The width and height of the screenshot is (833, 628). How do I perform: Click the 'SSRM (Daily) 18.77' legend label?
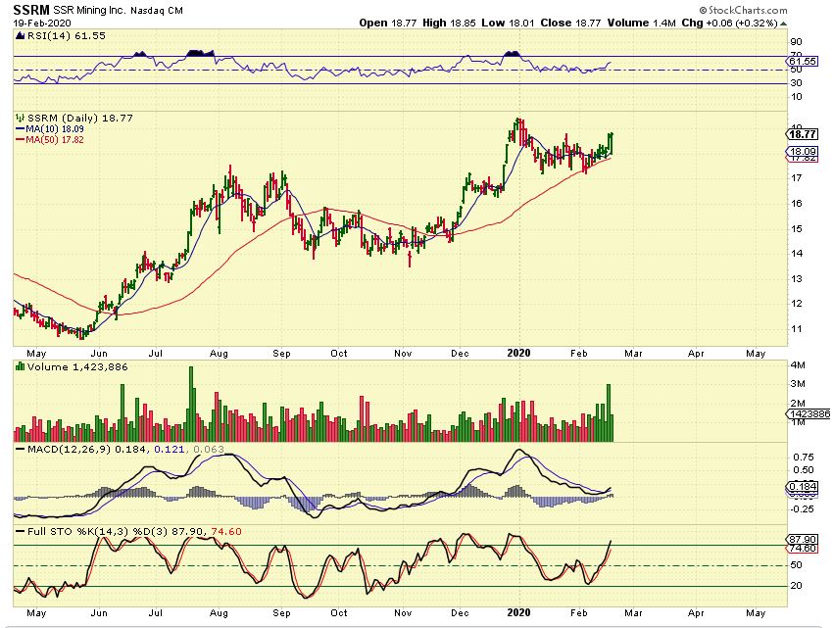coord(79,118)
